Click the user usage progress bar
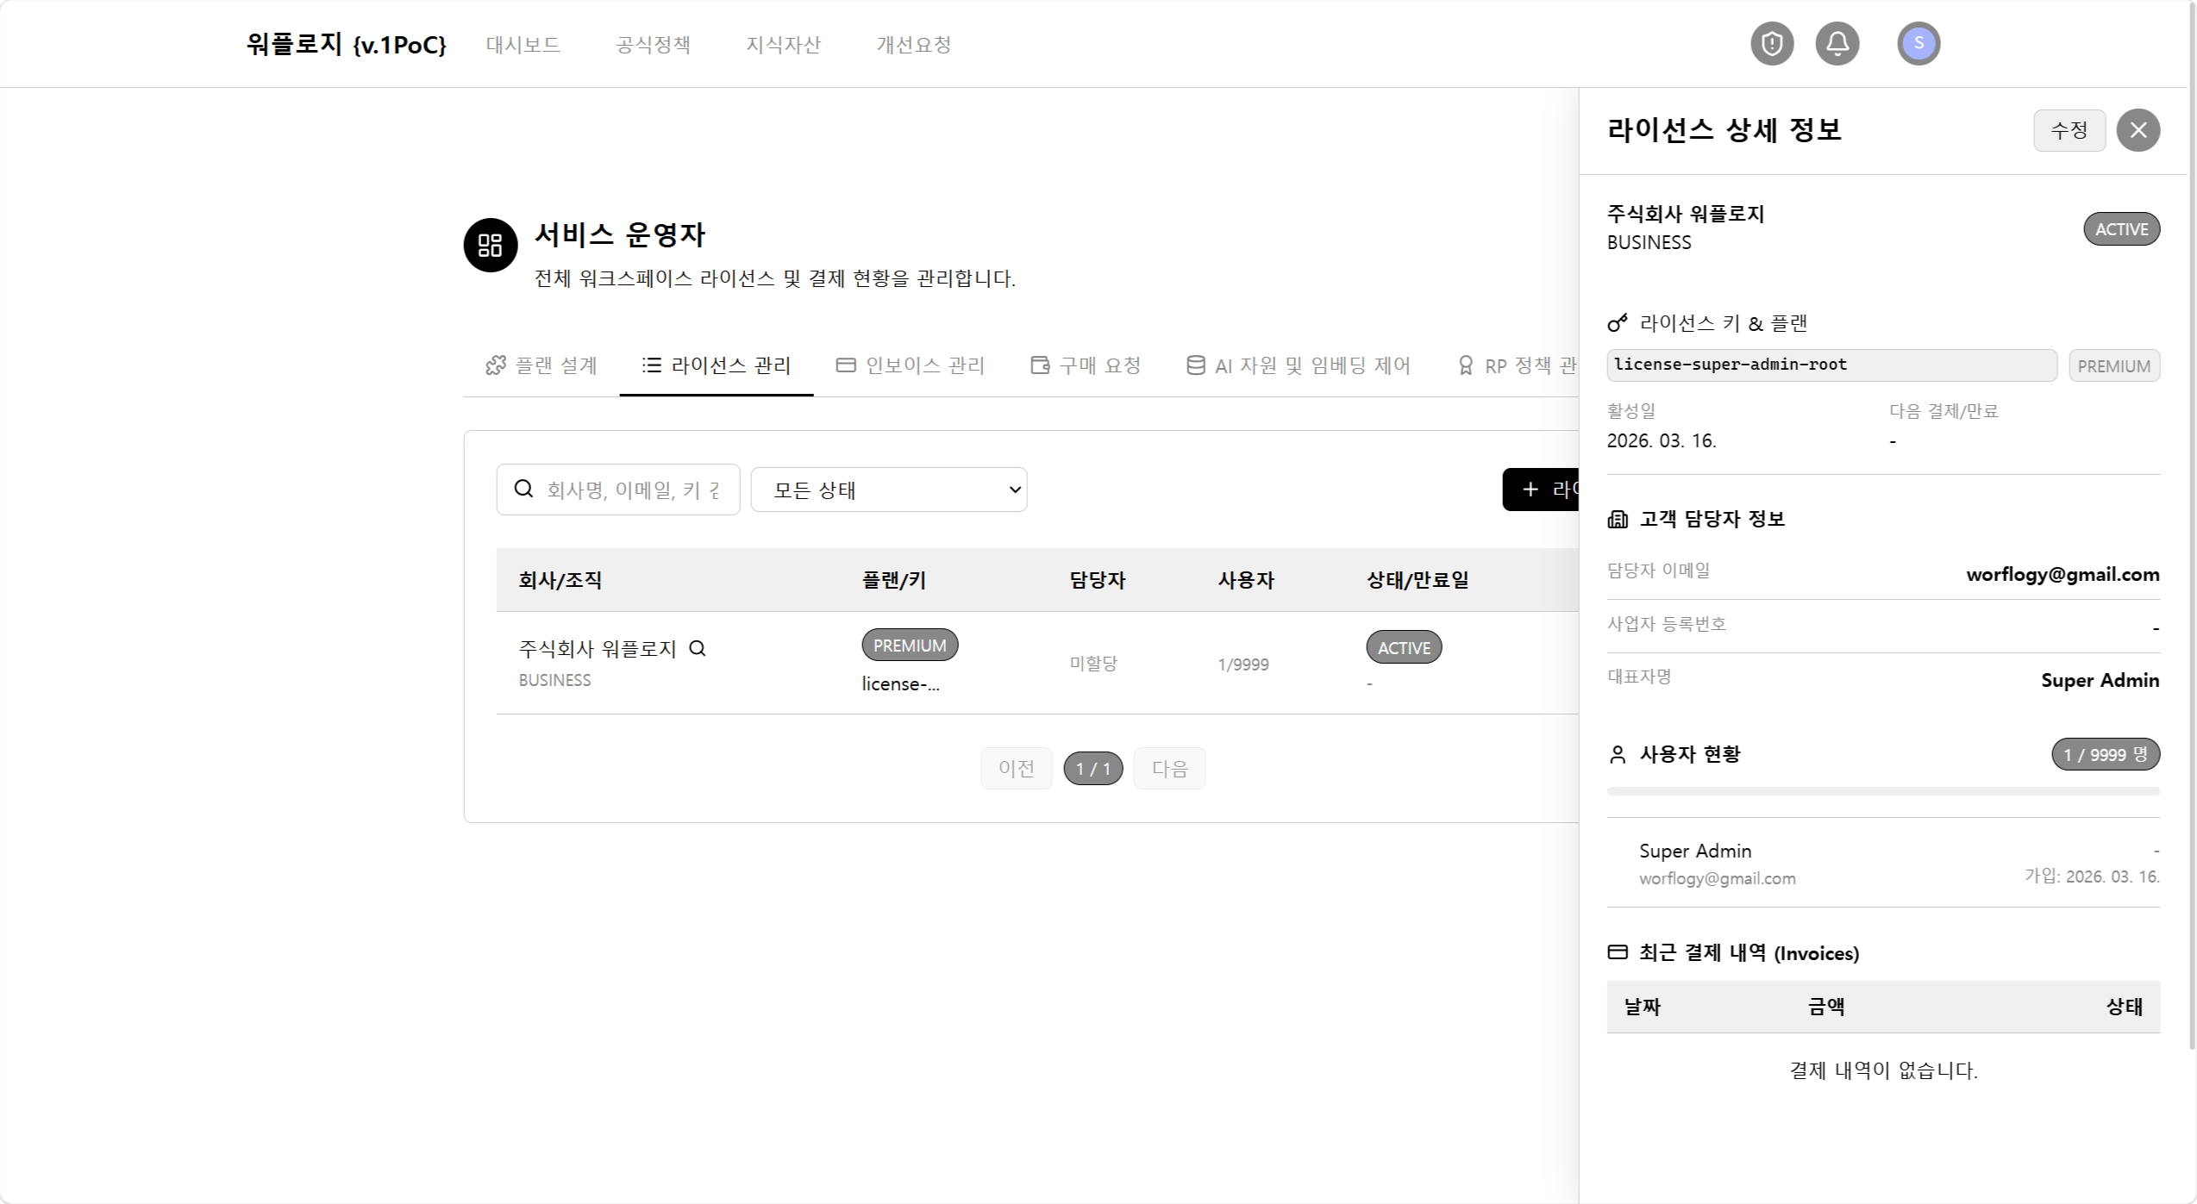Image resolution: width=2197 pixels, height=1204 pixels. [x=1883, y=791]
